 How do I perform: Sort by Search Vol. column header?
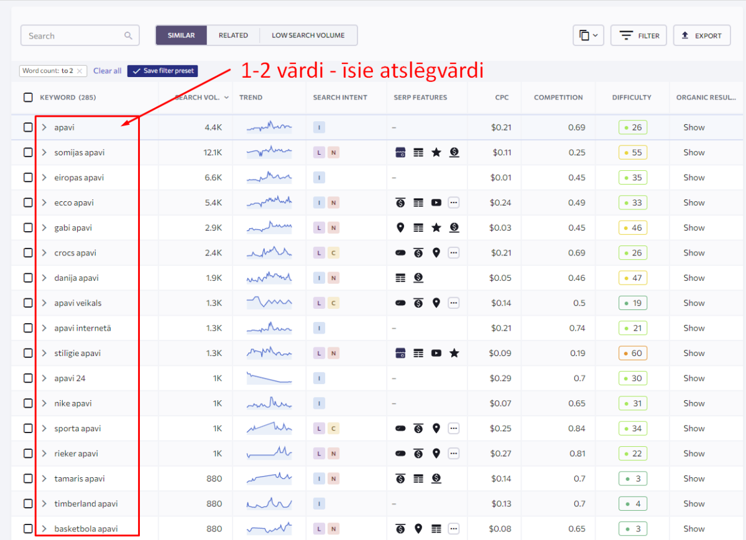199,98
